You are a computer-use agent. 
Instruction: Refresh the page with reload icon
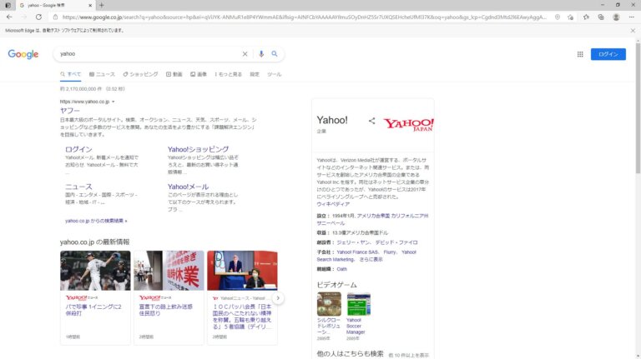(38, 17)
